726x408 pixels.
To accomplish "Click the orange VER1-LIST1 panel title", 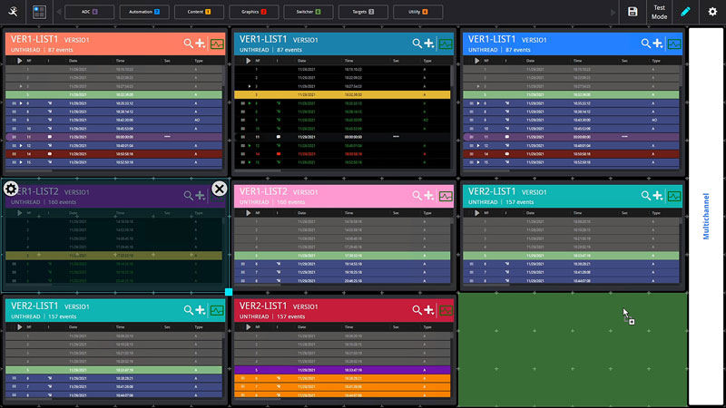I will point(34,39).
